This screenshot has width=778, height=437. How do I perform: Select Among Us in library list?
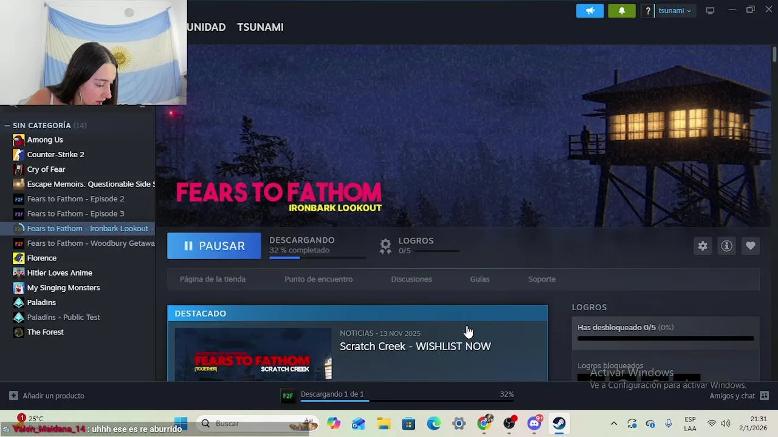pos(45,140)
